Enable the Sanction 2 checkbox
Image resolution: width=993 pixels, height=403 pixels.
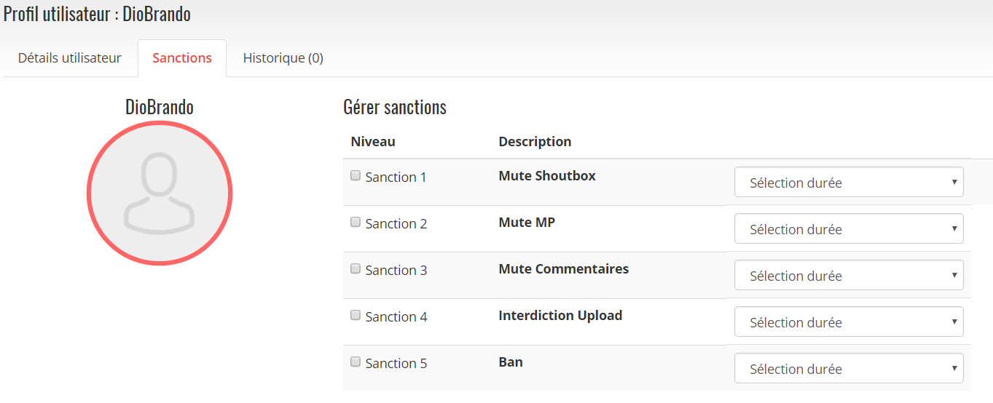(x=356, y=222)
